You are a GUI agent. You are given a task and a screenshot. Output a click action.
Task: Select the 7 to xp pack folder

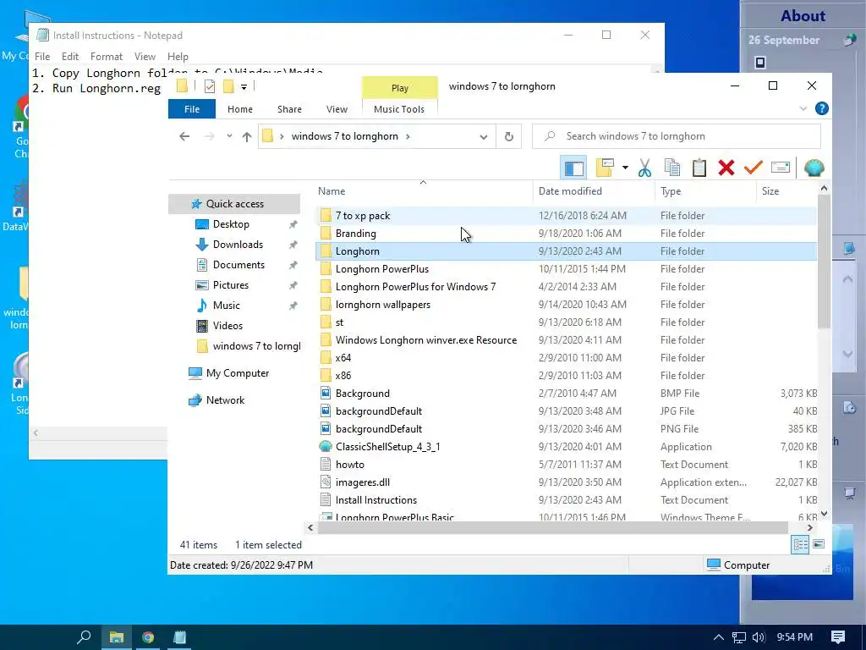566,216
